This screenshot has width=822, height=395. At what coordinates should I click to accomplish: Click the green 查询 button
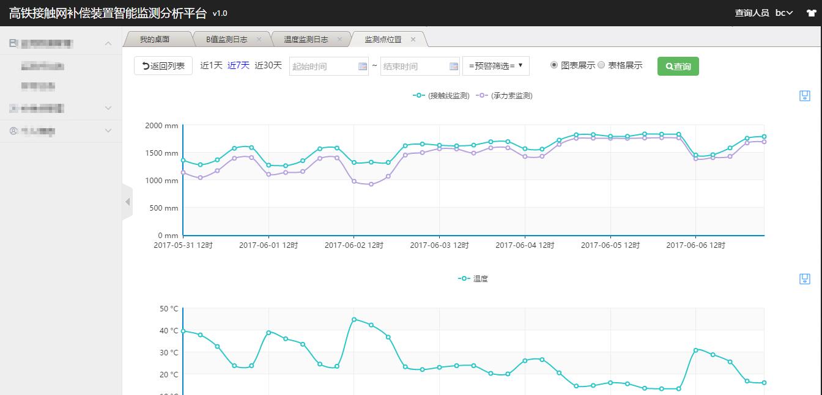(x=678, y=65)
